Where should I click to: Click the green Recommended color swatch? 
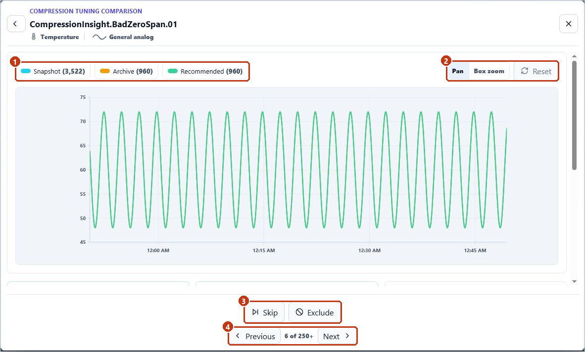coord(172,71)
